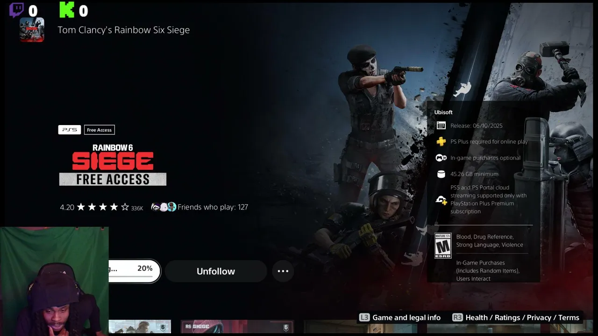The image size is (598, 336).
Task: Click the R3 stick button icon
Action: (x=457, y=317)
